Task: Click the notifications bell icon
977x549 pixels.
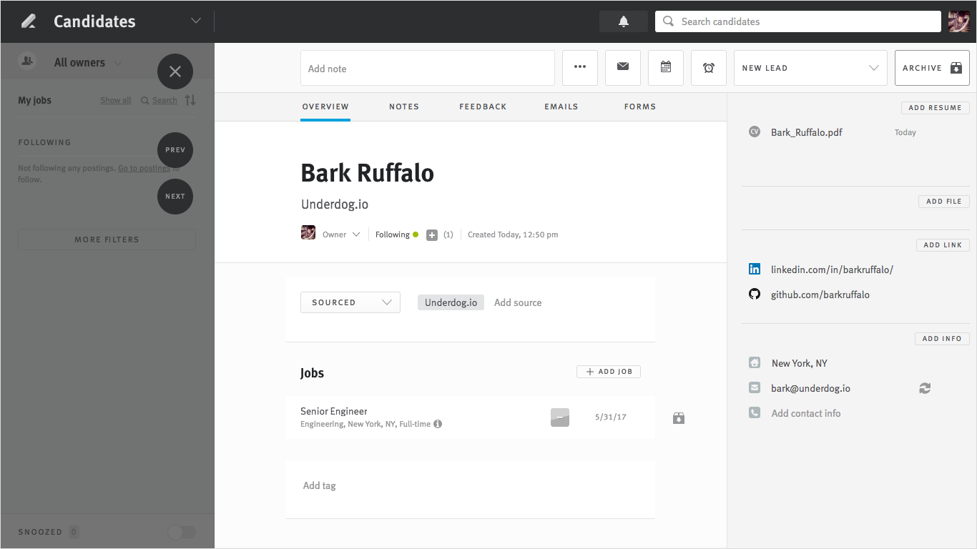Action: click(623, 21)
